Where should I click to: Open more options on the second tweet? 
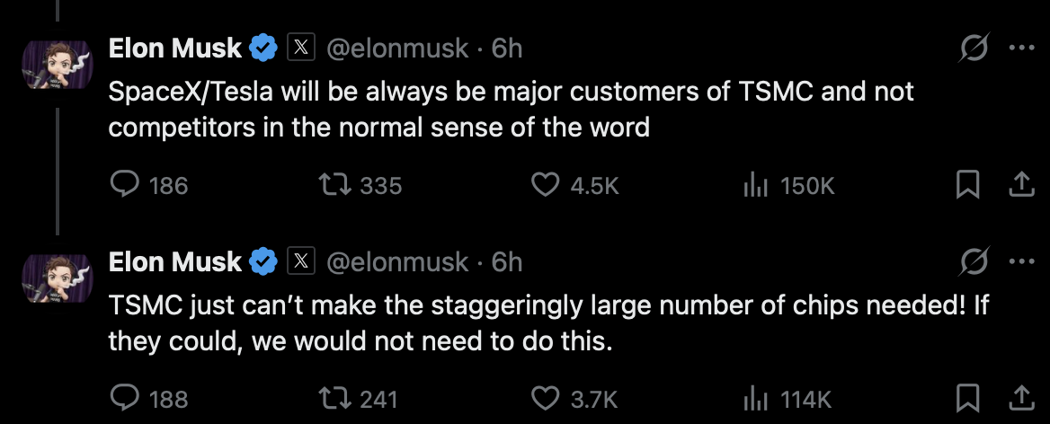[1022, 261]
